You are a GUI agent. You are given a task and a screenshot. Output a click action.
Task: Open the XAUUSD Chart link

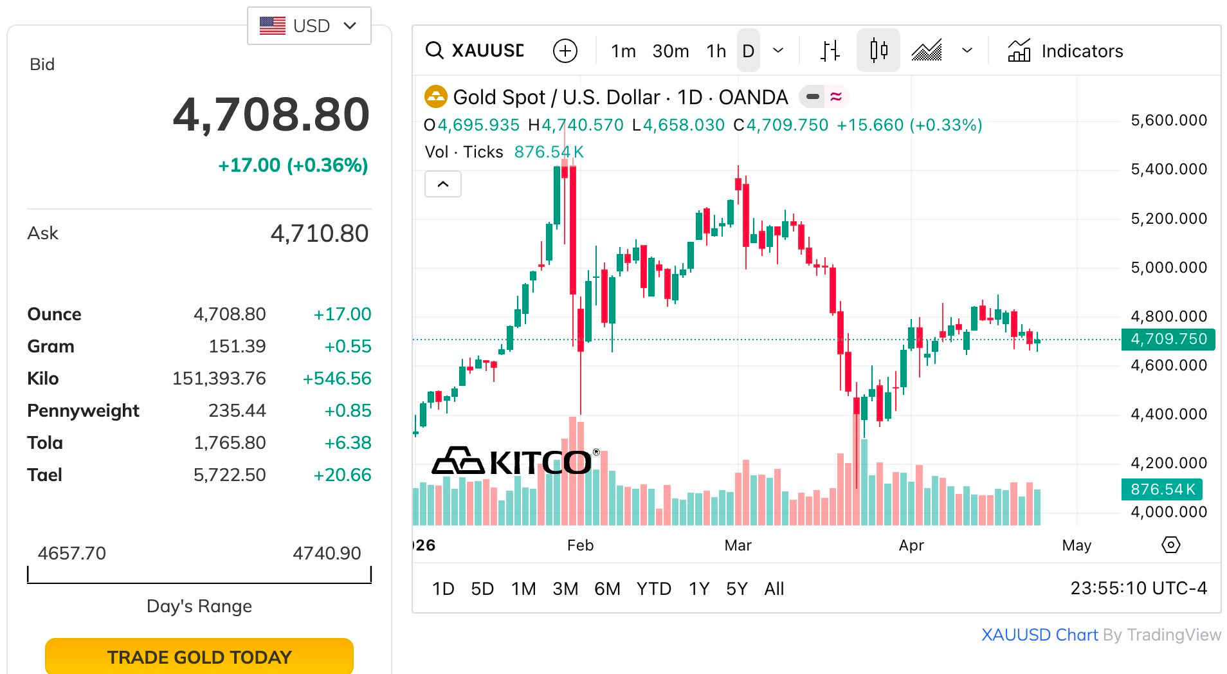tap(1039, 635)
